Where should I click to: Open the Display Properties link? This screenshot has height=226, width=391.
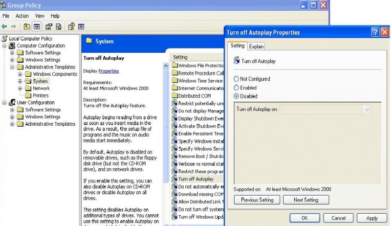[x=109, y=71]
